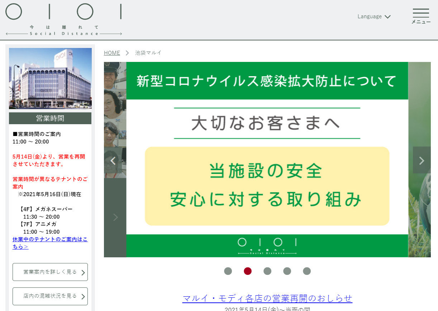Click the arrow on 店内の混雑状況を見る button

(x=83, y=297)
